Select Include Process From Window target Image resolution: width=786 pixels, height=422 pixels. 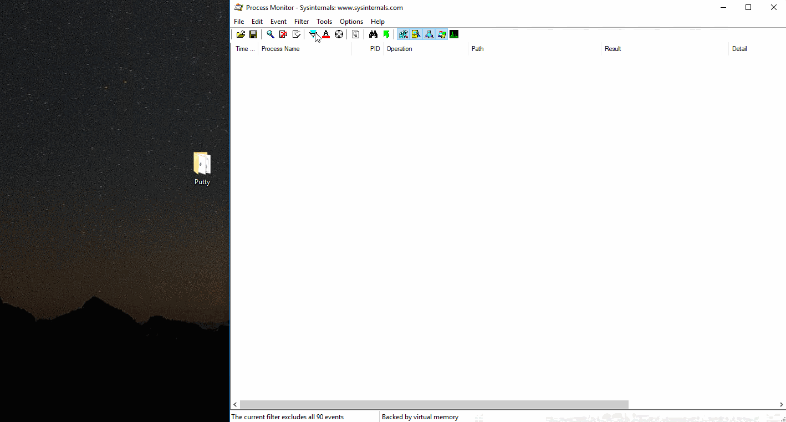click(x=339, y=34)
